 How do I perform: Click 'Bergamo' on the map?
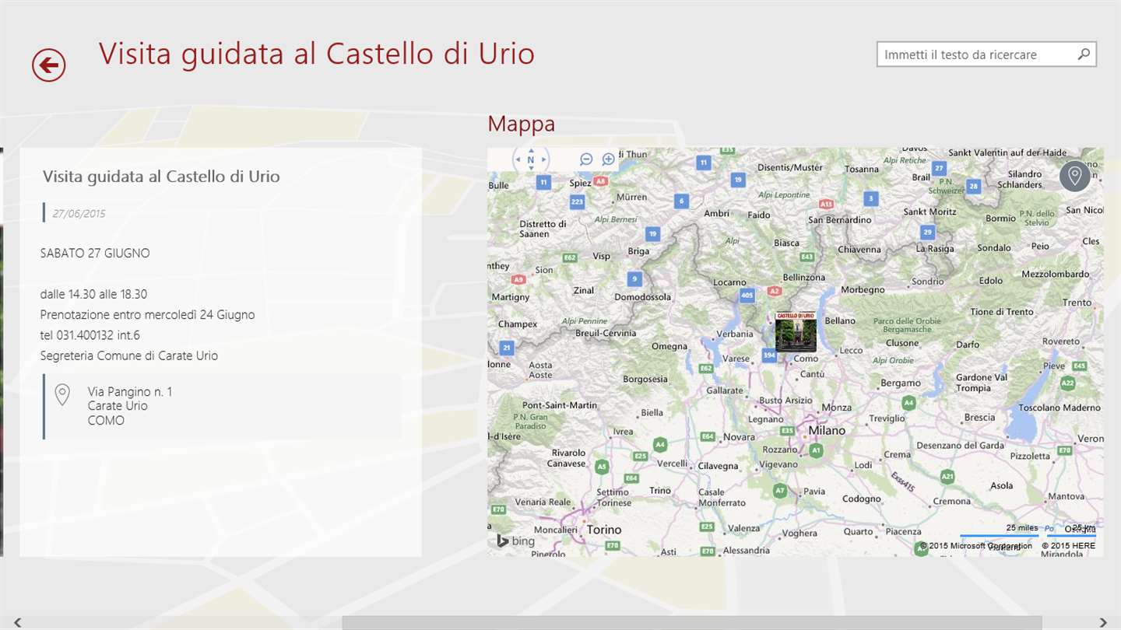(x=901, y=383)
